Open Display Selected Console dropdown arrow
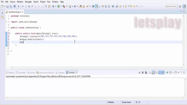Image resolution: width=187 pixels, height=105 pixels. click(x=173, y=73)
